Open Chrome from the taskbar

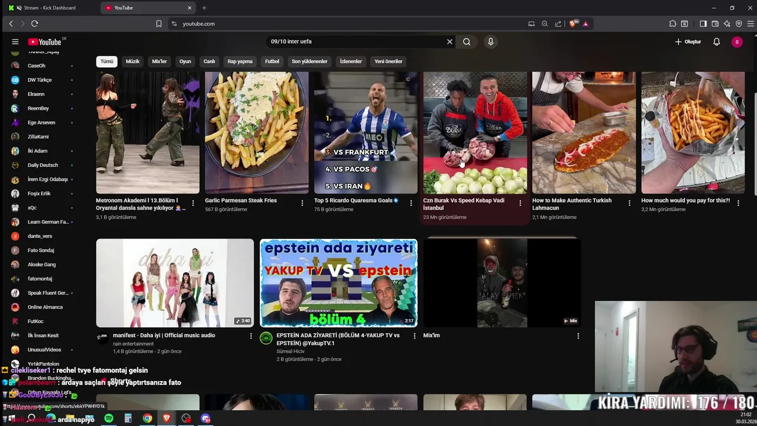click(x=147, y=418)
